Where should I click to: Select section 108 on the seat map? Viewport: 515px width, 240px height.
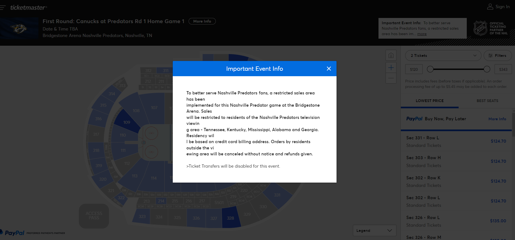point(136,110)
